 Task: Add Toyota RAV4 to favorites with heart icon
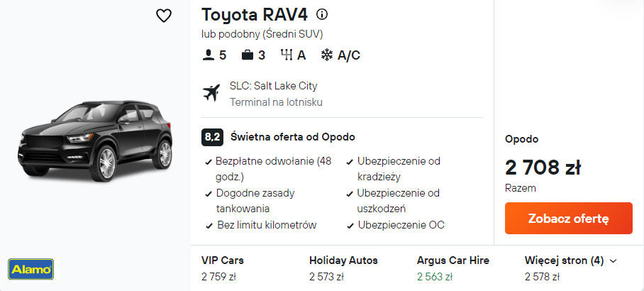pyautogui.click(x=164, y=16)
